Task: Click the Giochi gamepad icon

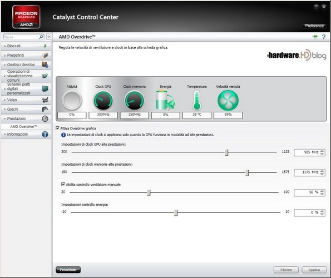Action: [x=45, y=110]
